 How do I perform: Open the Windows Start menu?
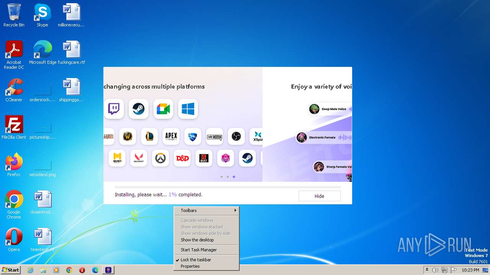coord(10,270)
